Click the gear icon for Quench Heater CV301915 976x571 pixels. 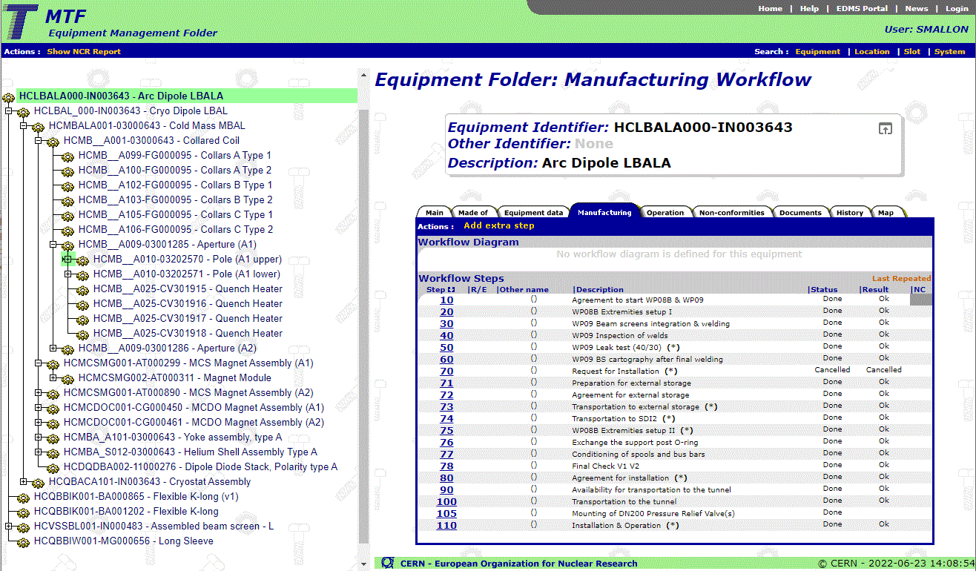point(83,290)
